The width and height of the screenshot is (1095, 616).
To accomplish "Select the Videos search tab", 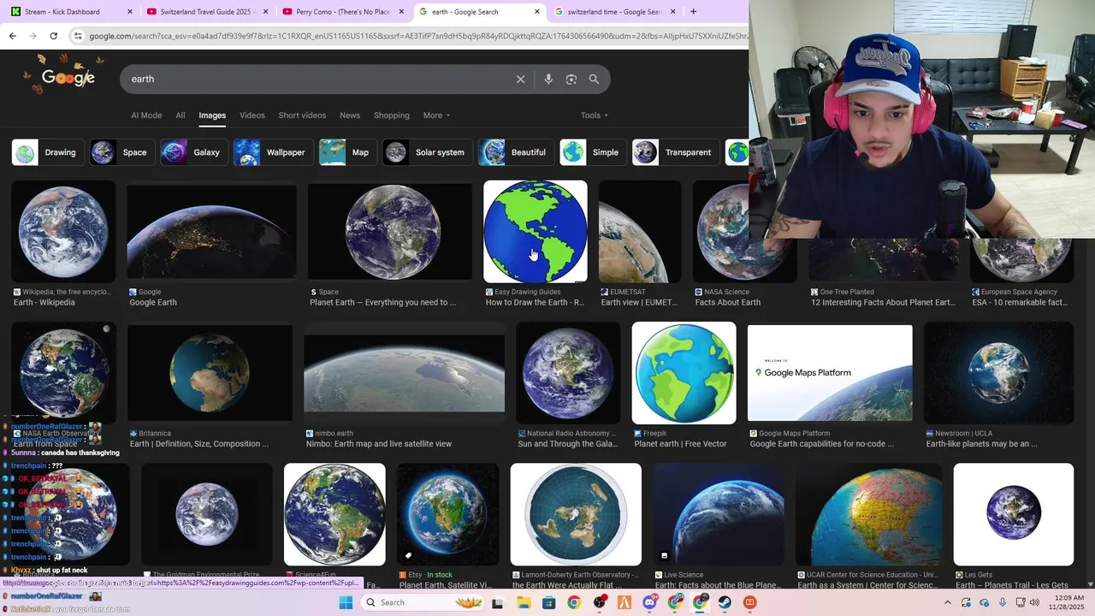I will click(252, 115).
